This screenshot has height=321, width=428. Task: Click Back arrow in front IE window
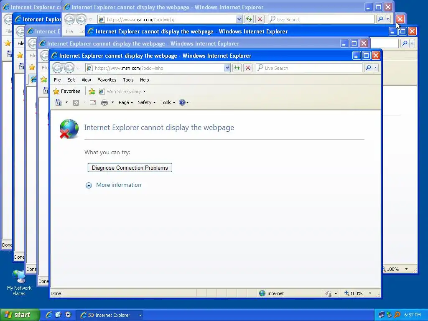pyautogui.click(x=58, y=68)
